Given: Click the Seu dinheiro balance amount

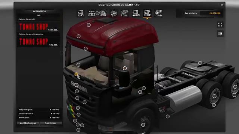Looking at the screenshot, I should (215, 13).
